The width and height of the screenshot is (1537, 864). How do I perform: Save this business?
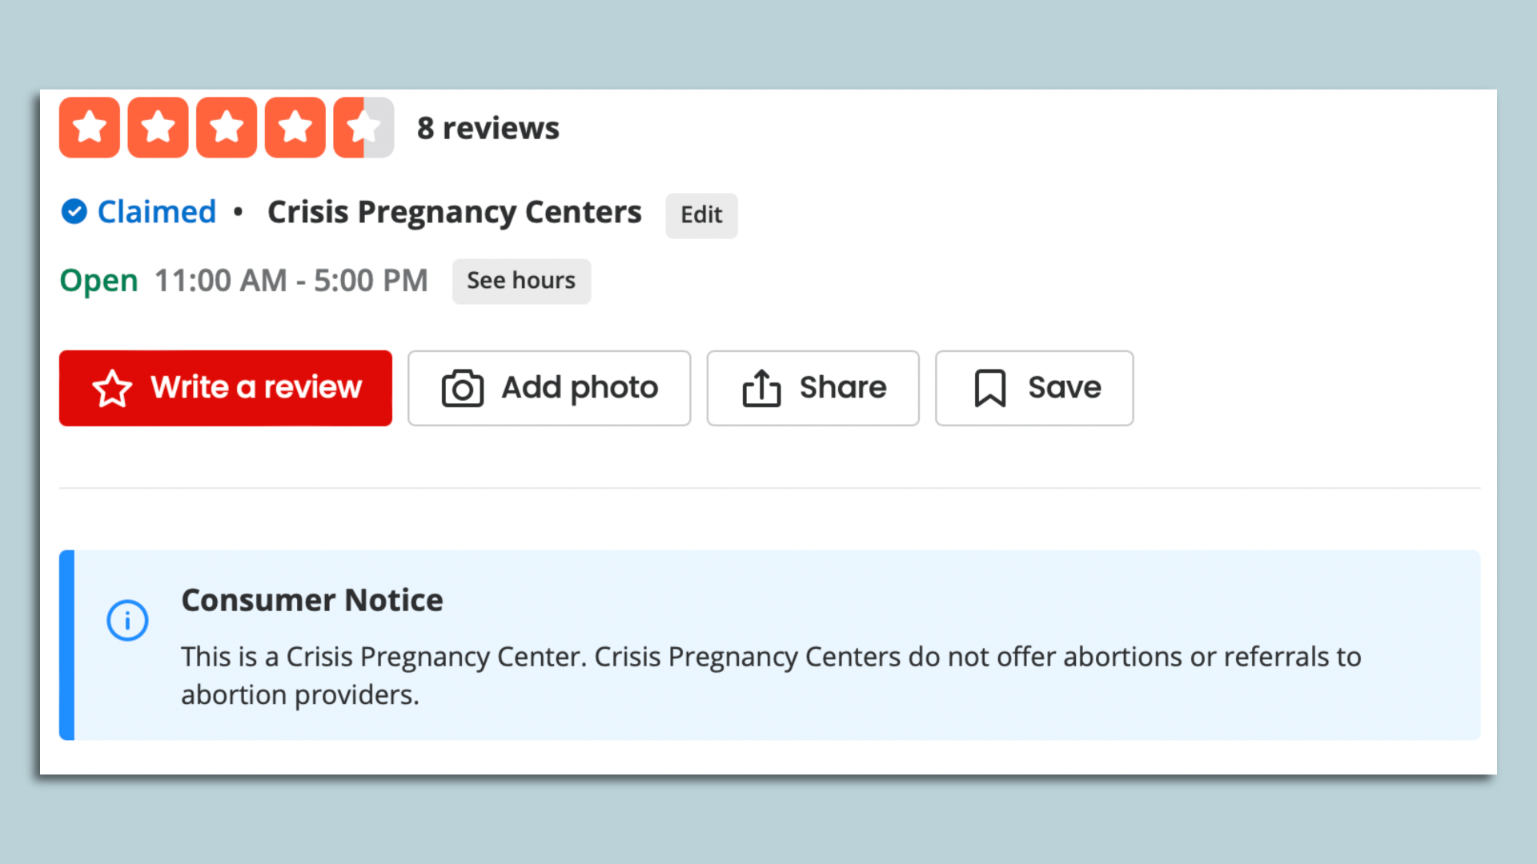1033,388
